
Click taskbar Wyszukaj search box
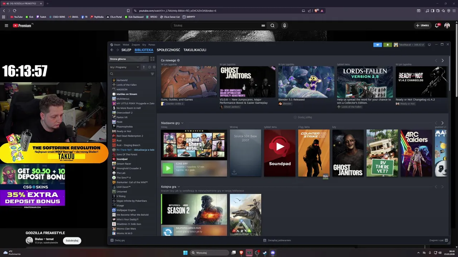[210, 253]
